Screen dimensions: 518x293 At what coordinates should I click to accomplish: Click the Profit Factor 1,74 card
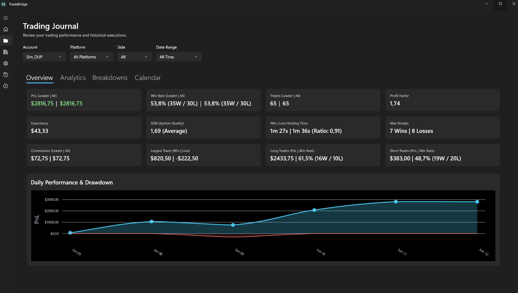pos(443,100)
